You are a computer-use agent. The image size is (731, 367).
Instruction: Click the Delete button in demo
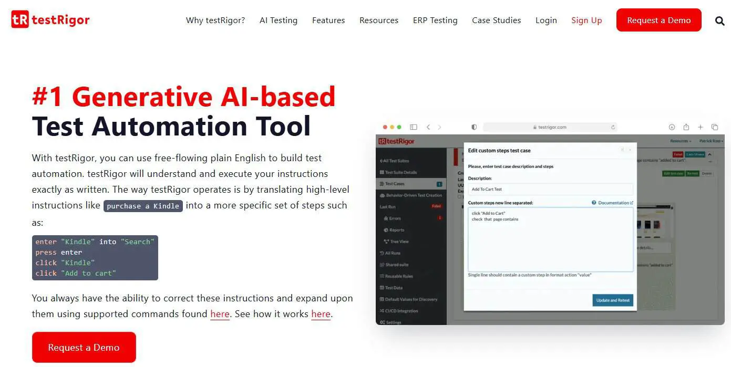click(x=707, y=173)
